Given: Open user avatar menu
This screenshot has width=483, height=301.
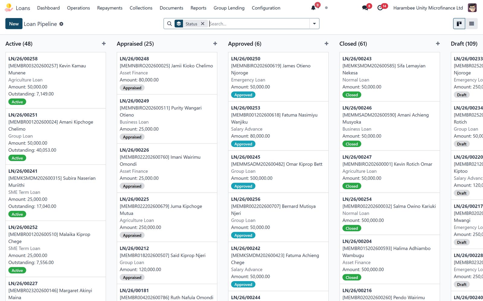Looking at the screenshot, I should click(472, 8).
